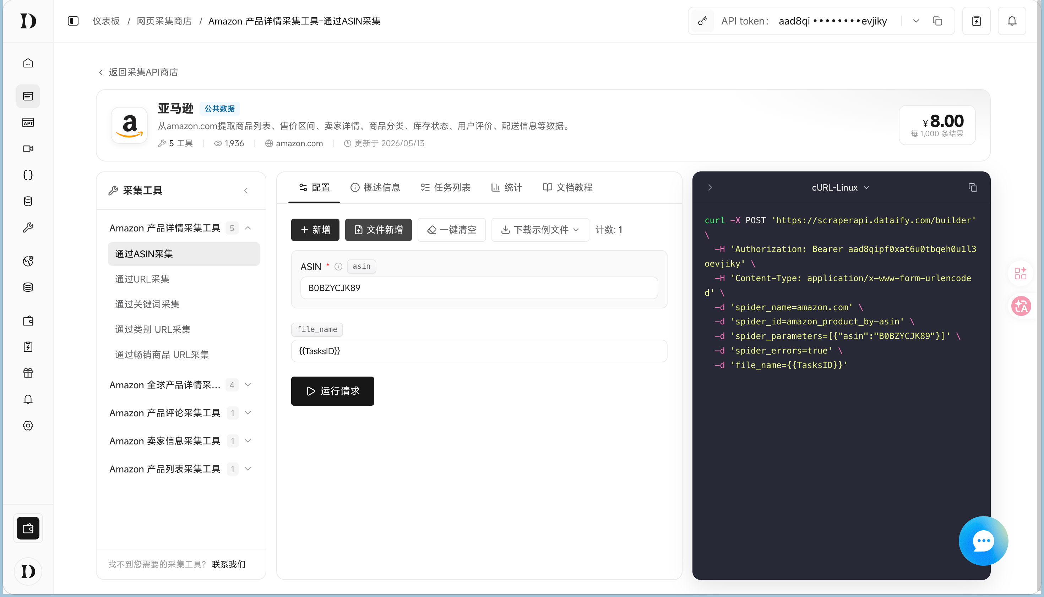Open the settings gear sidebar icon
The image size is (1044, 597).
(x=28, y=426)
